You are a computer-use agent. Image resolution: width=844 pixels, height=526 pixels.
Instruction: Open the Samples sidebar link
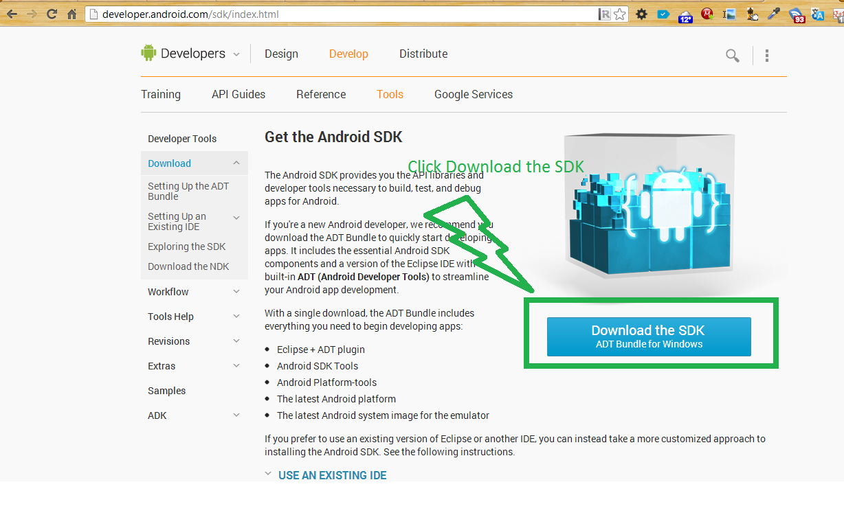[166, 391]
